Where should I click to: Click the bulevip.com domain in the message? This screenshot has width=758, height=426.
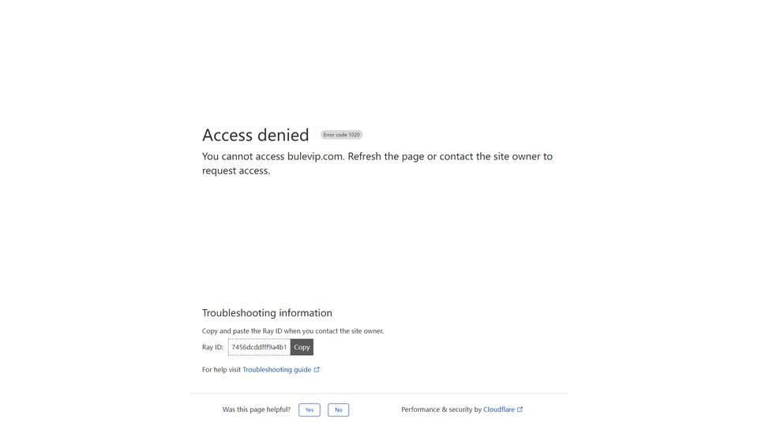[315, 156]
